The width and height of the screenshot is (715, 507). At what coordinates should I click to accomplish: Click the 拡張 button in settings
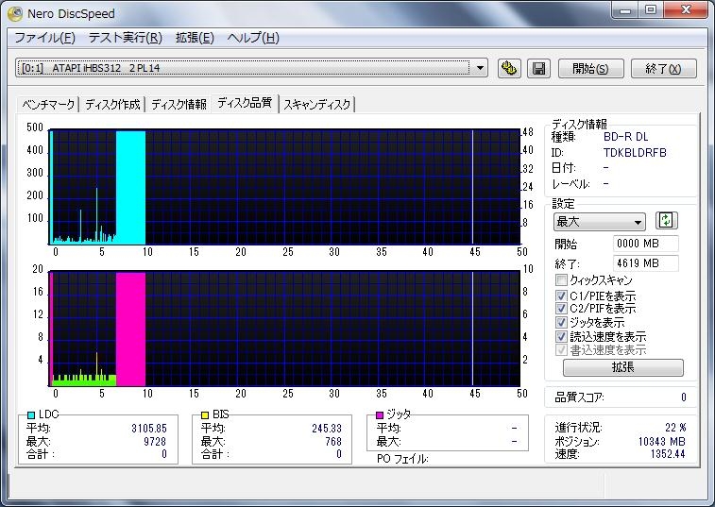click(x=622, y=367)
